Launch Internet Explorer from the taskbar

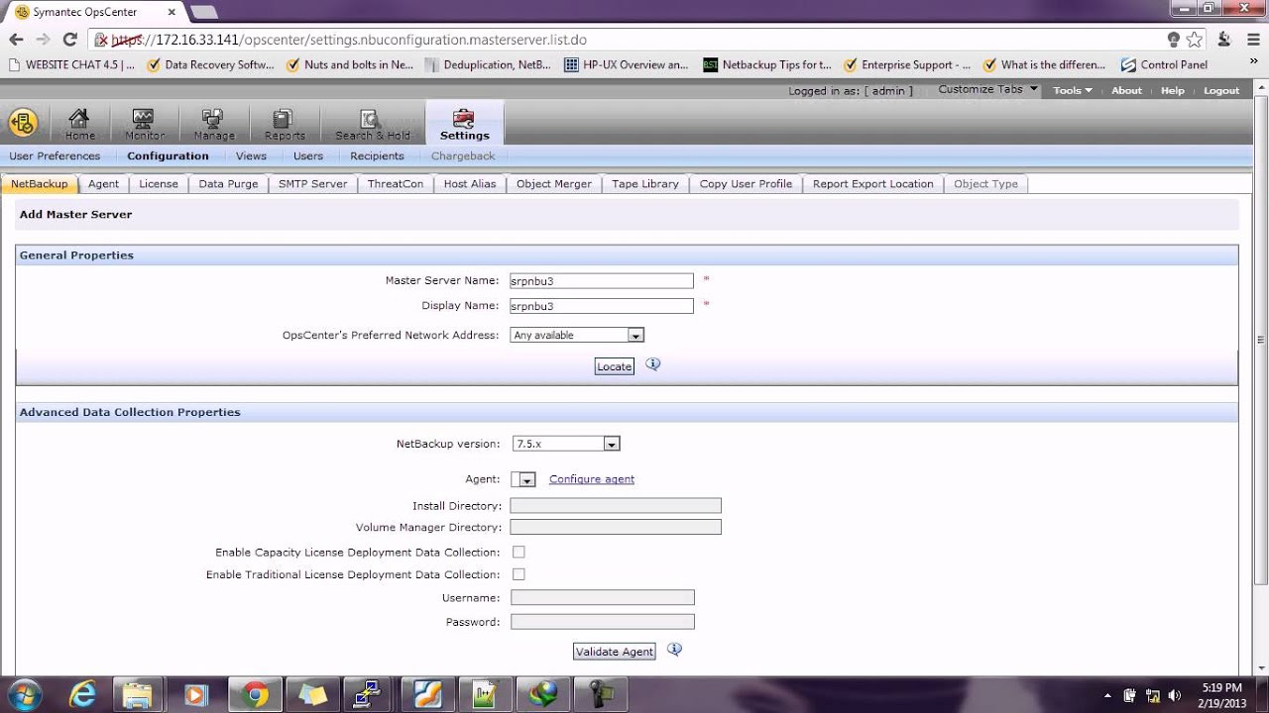(x=82, y=694)
